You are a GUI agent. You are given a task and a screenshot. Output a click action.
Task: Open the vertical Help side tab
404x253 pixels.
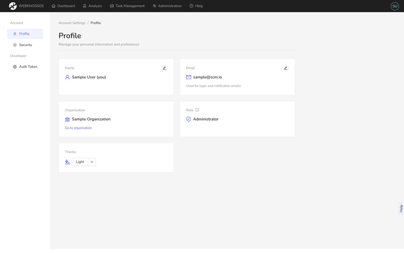click(x=401, y=208)
